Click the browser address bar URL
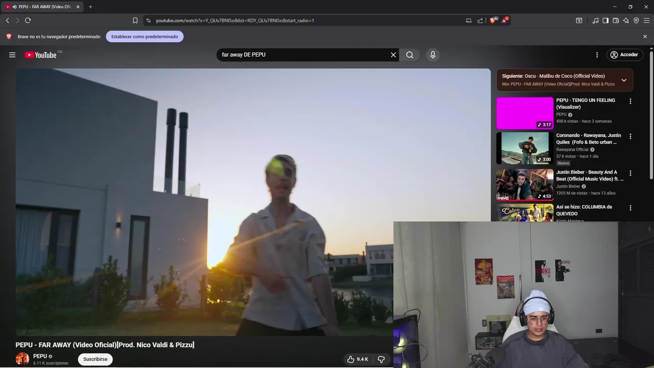 point(235,20)
